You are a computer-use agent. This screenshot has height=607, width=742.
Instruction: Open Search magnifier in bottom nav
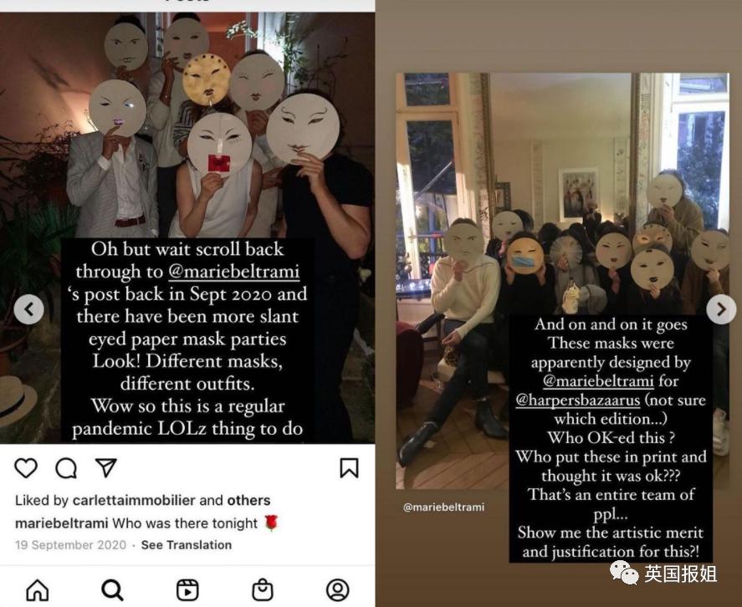112,590
